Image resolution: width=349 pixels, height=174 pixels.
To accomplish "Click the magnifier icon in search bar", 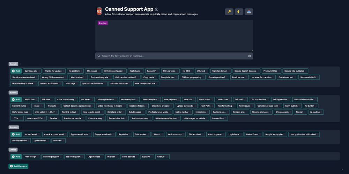I will (x=99, y=56).
